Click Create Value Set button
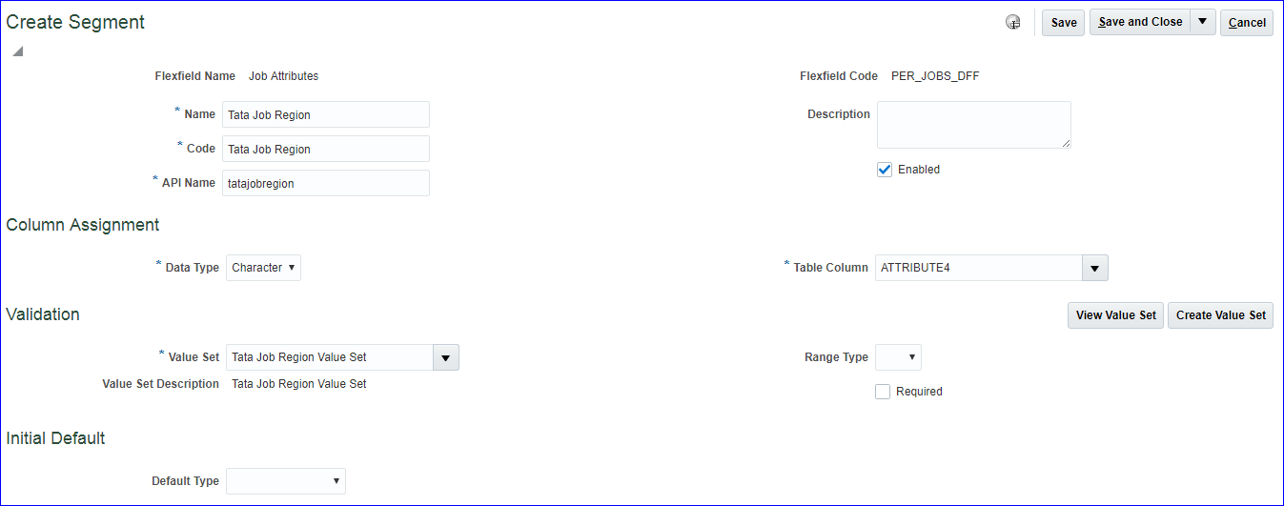The width and height of the screenshot is (1284, 506). [1220, 315]
